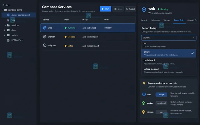Switch to the Environment tab
This screenshot has height=125, width=200.
coord(155,20)
